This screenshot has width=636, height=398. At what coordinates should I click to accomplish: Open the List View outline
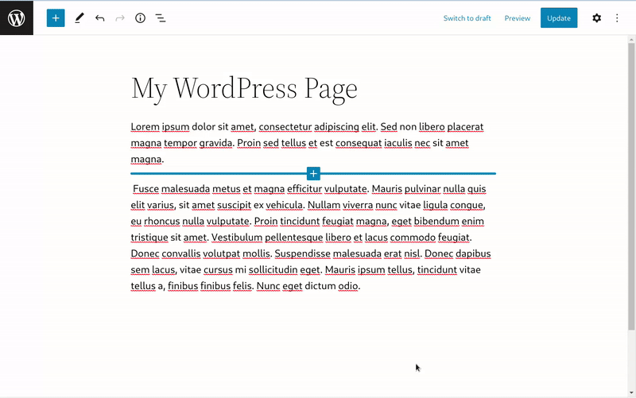pyautogui.click(x=161, y=17)
